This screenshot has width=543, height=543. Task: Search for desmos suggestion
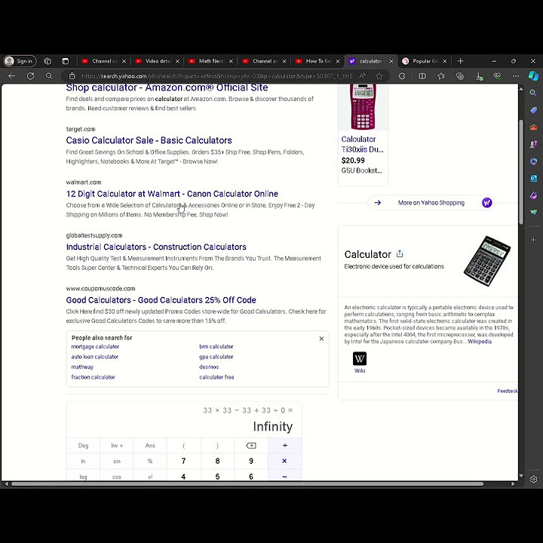[x=209, y=367]
